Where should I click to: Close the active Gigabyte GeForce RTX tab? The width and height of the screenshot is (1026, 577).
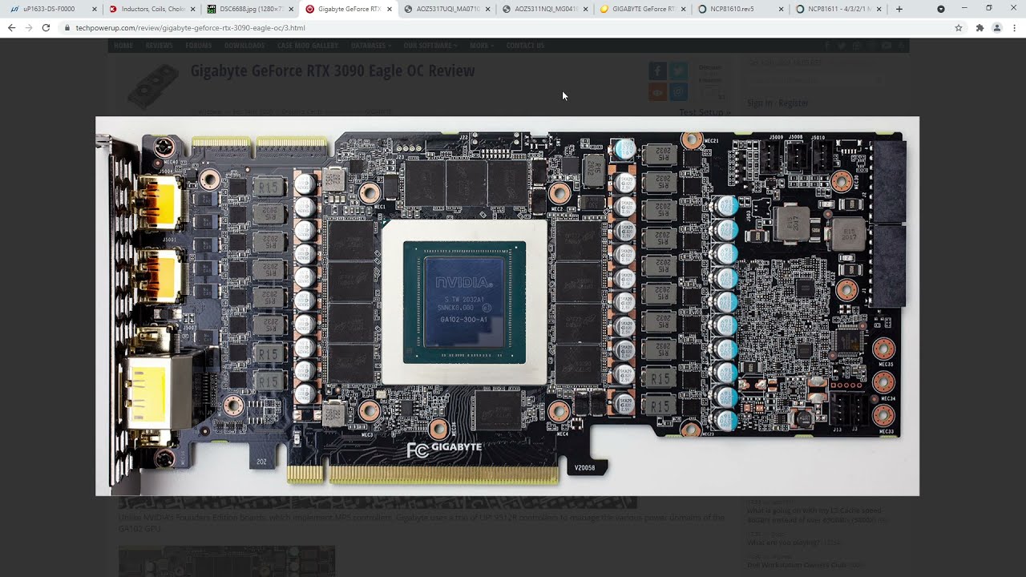[x=390, y=9]
